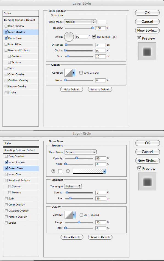Click the Inner Shadow white color swatch
The width and height of the screenshot is (164, 261).
tap(102, 22)
